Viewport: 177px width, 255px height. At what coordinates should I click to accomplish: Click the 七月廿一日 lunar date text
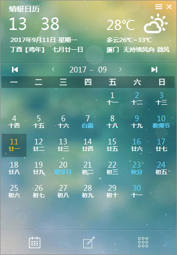[67, 50]
